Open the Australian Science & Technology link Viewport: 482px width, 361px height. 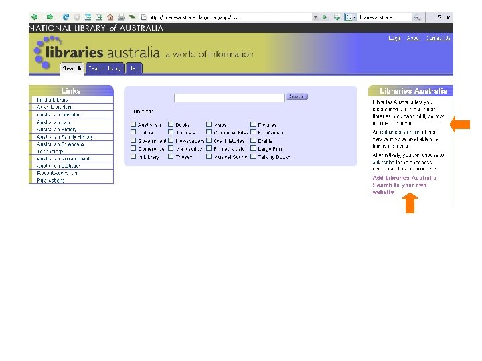coord(60,148)
